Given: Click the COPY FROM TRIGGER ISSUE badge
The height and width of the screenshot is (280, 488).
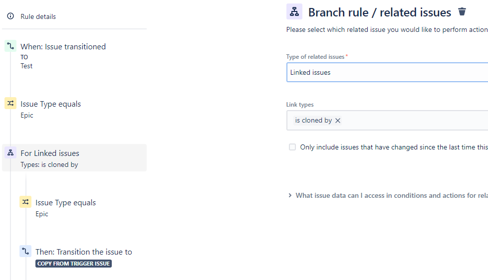Looking at the screenshot, I should pyautogui.click(x=73, y=264).
